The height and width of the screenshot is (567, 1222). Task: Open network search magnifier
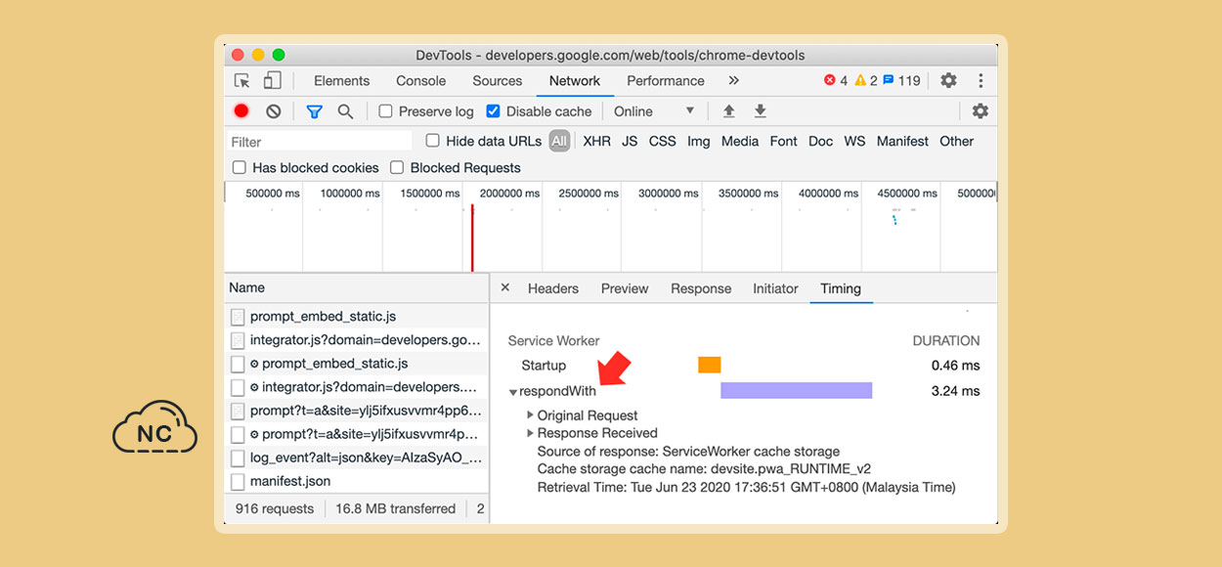click(x=345, y=111)
